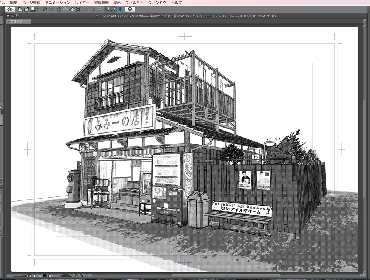Open the 選択範囲 menu
This screenshot has height=280, width=370.
[101, 3]
